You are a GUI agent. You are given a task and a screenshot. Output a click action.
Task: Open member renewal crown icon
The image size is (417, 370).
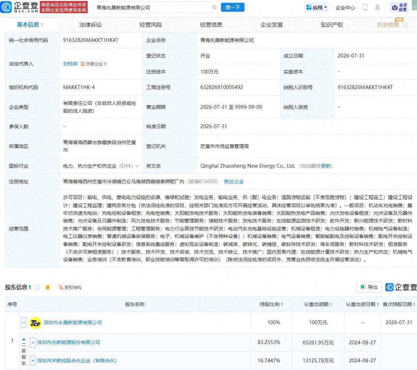[399, 7]
